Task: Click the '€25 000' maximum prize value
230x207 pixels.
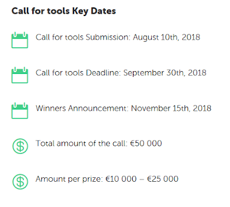Action: coord(163,179)
